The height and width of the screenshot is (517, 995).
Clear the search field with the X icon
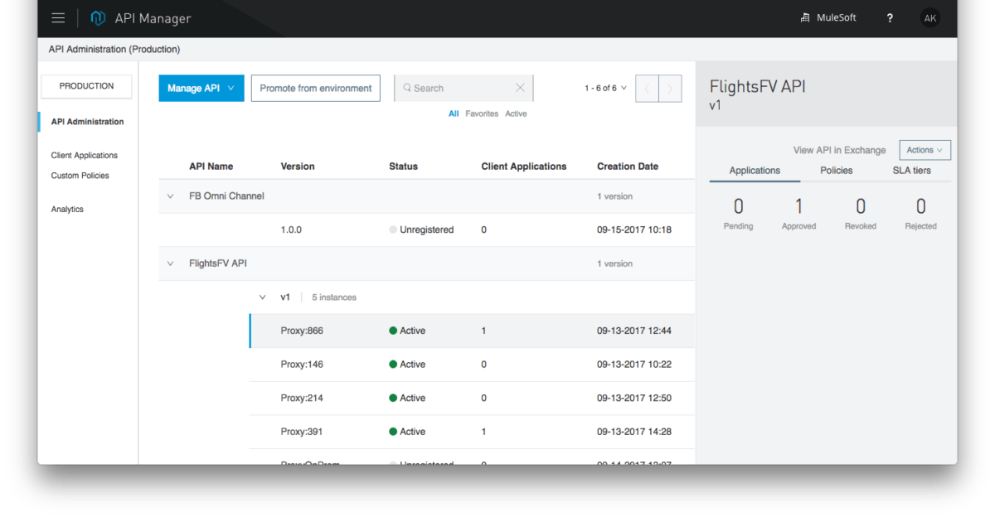(x=520, y=87)
